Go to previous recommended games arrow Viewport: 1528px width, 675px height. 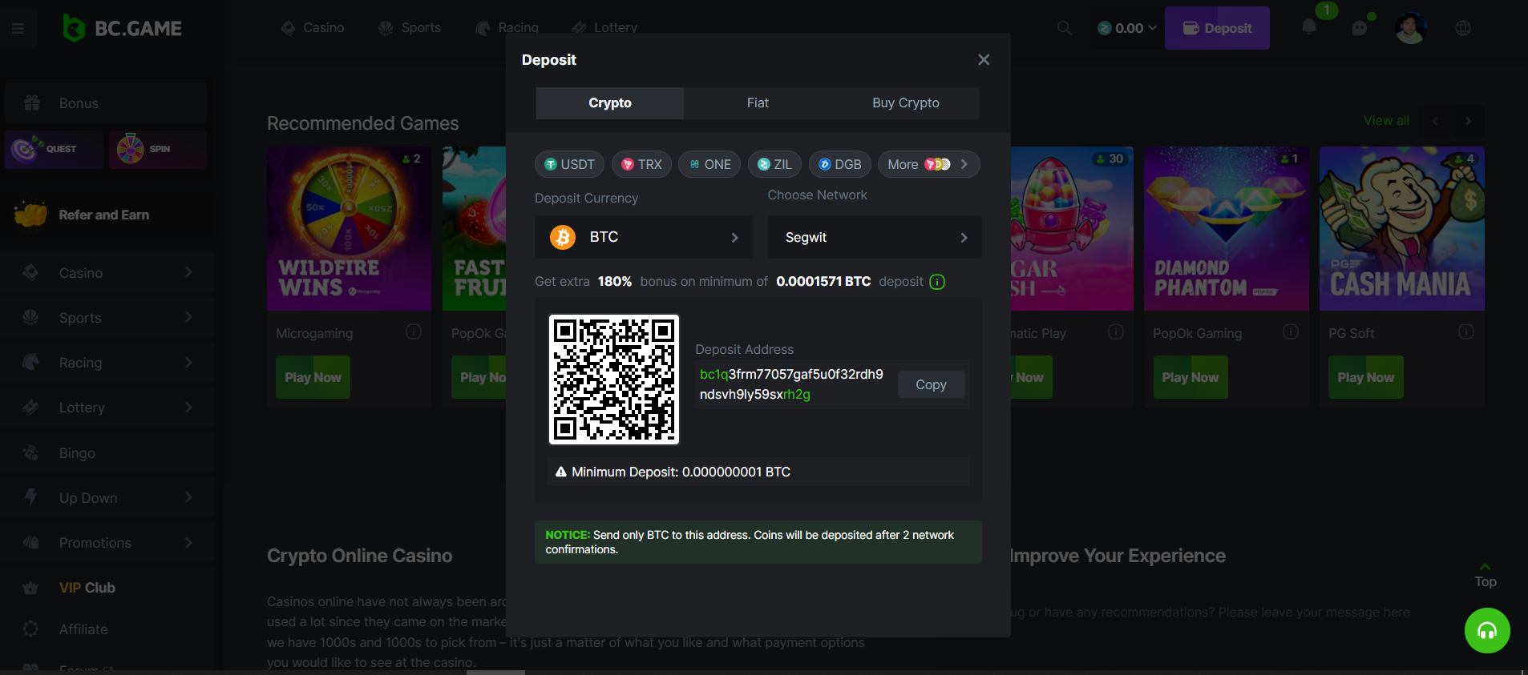click(x=1435, y=121)
